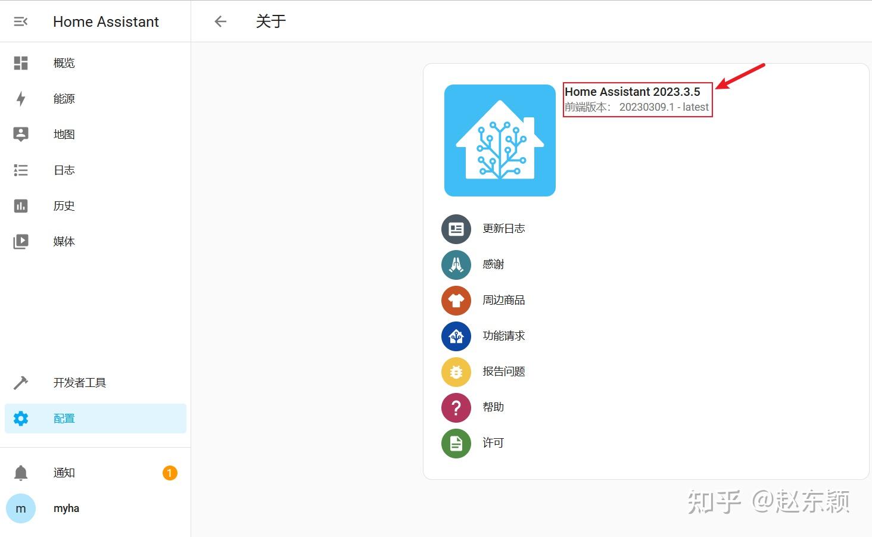Click the 许可 document icon
872x537 pixels.
(x=456, y=444)
